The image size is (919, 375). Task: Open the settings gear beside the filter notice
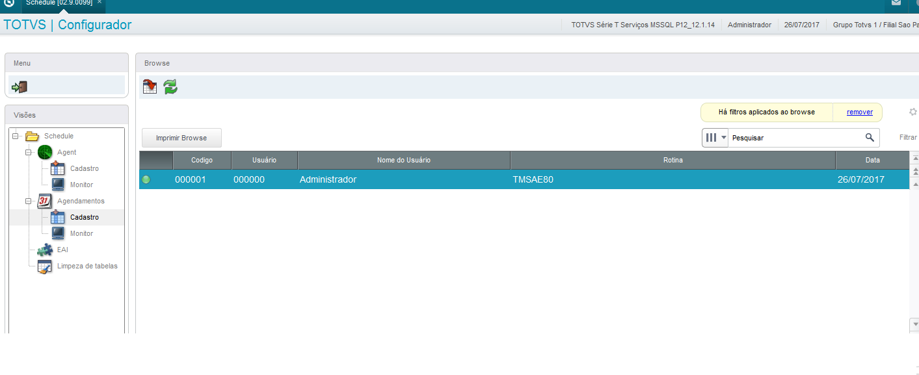(x=913, y=112)
